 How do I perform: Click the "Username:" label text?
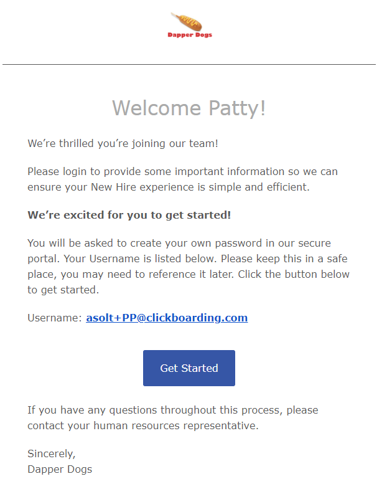pos(54,318)
